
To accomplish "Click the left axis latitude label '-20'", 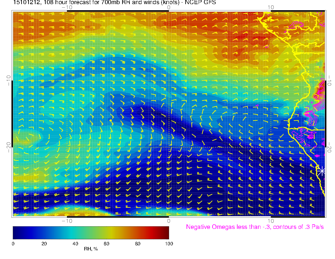I will click(x=9, y=147).
